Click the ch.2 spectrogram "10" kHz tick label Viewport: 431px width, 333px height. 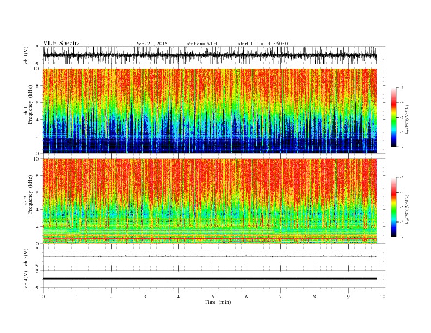pos(38,159)
